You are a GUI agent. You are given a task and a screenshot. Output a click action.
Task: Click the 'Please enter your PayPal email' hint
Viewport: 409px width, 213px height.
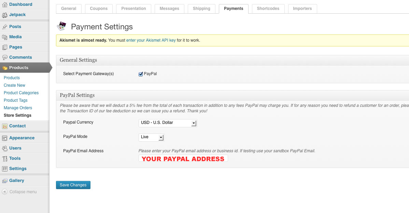click(x=227, y=151)
